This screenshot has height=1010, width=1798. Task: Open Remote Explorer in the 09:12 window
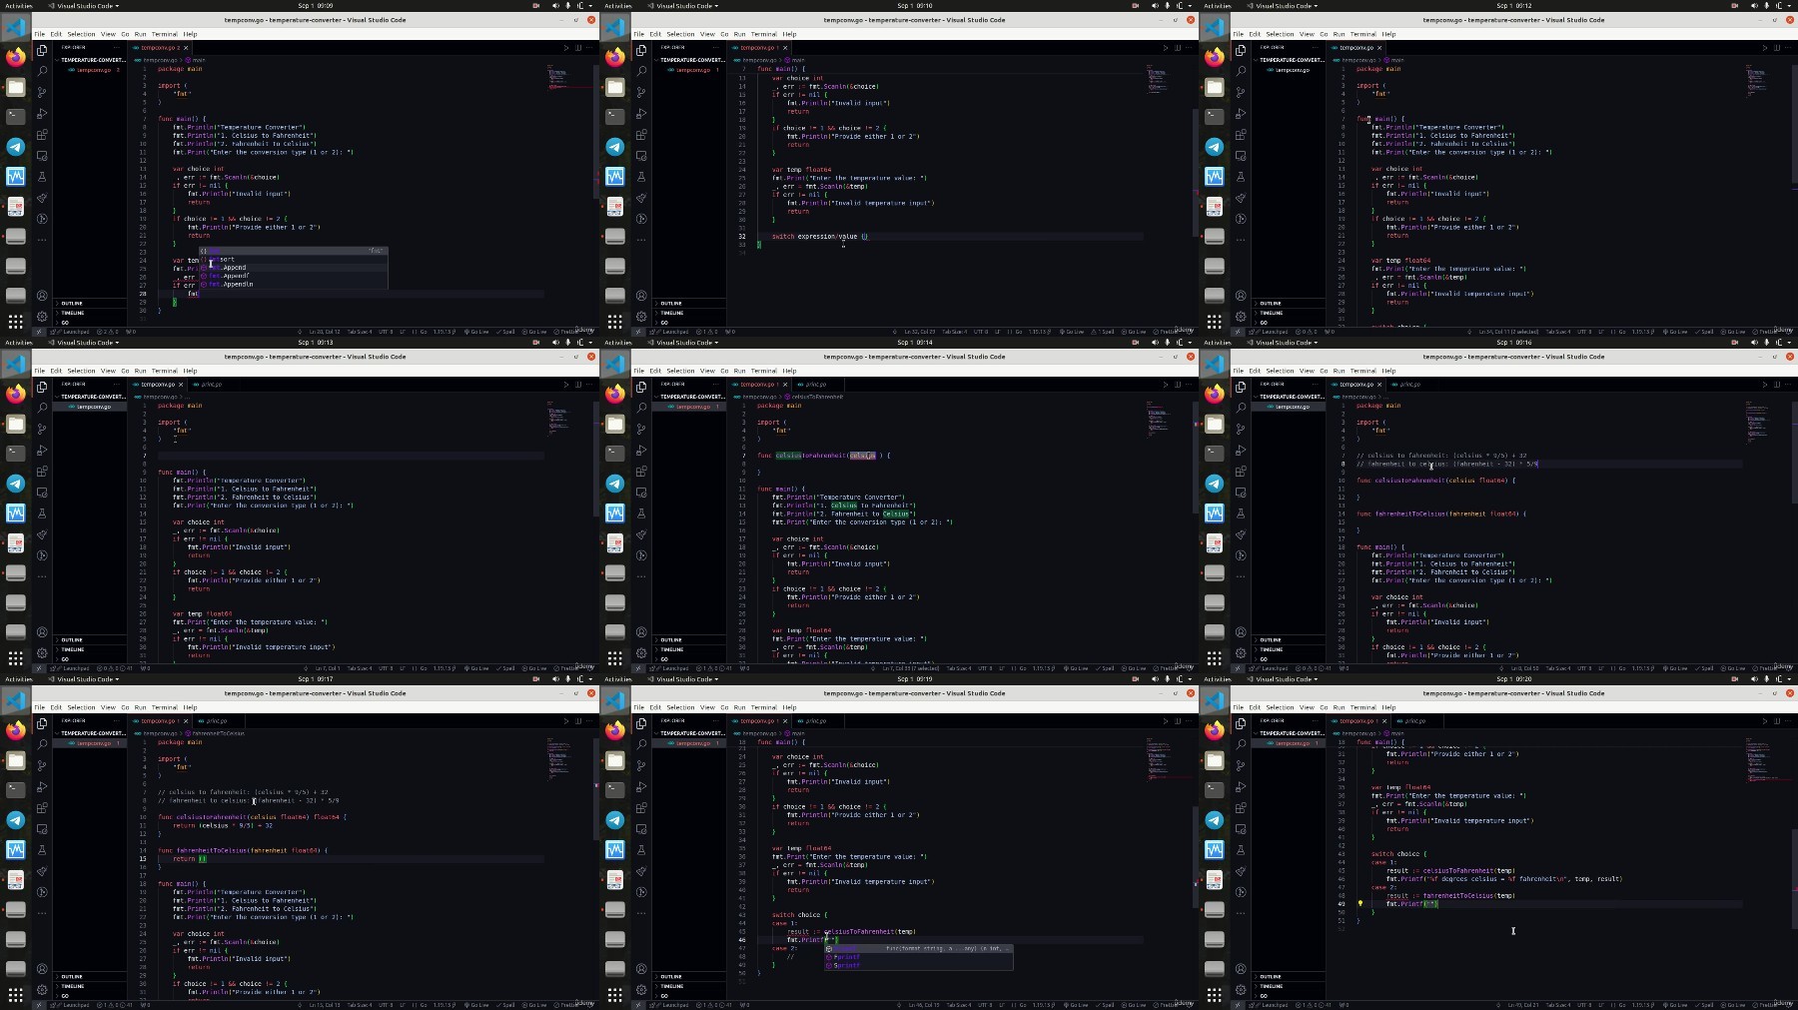point(1241,156)
